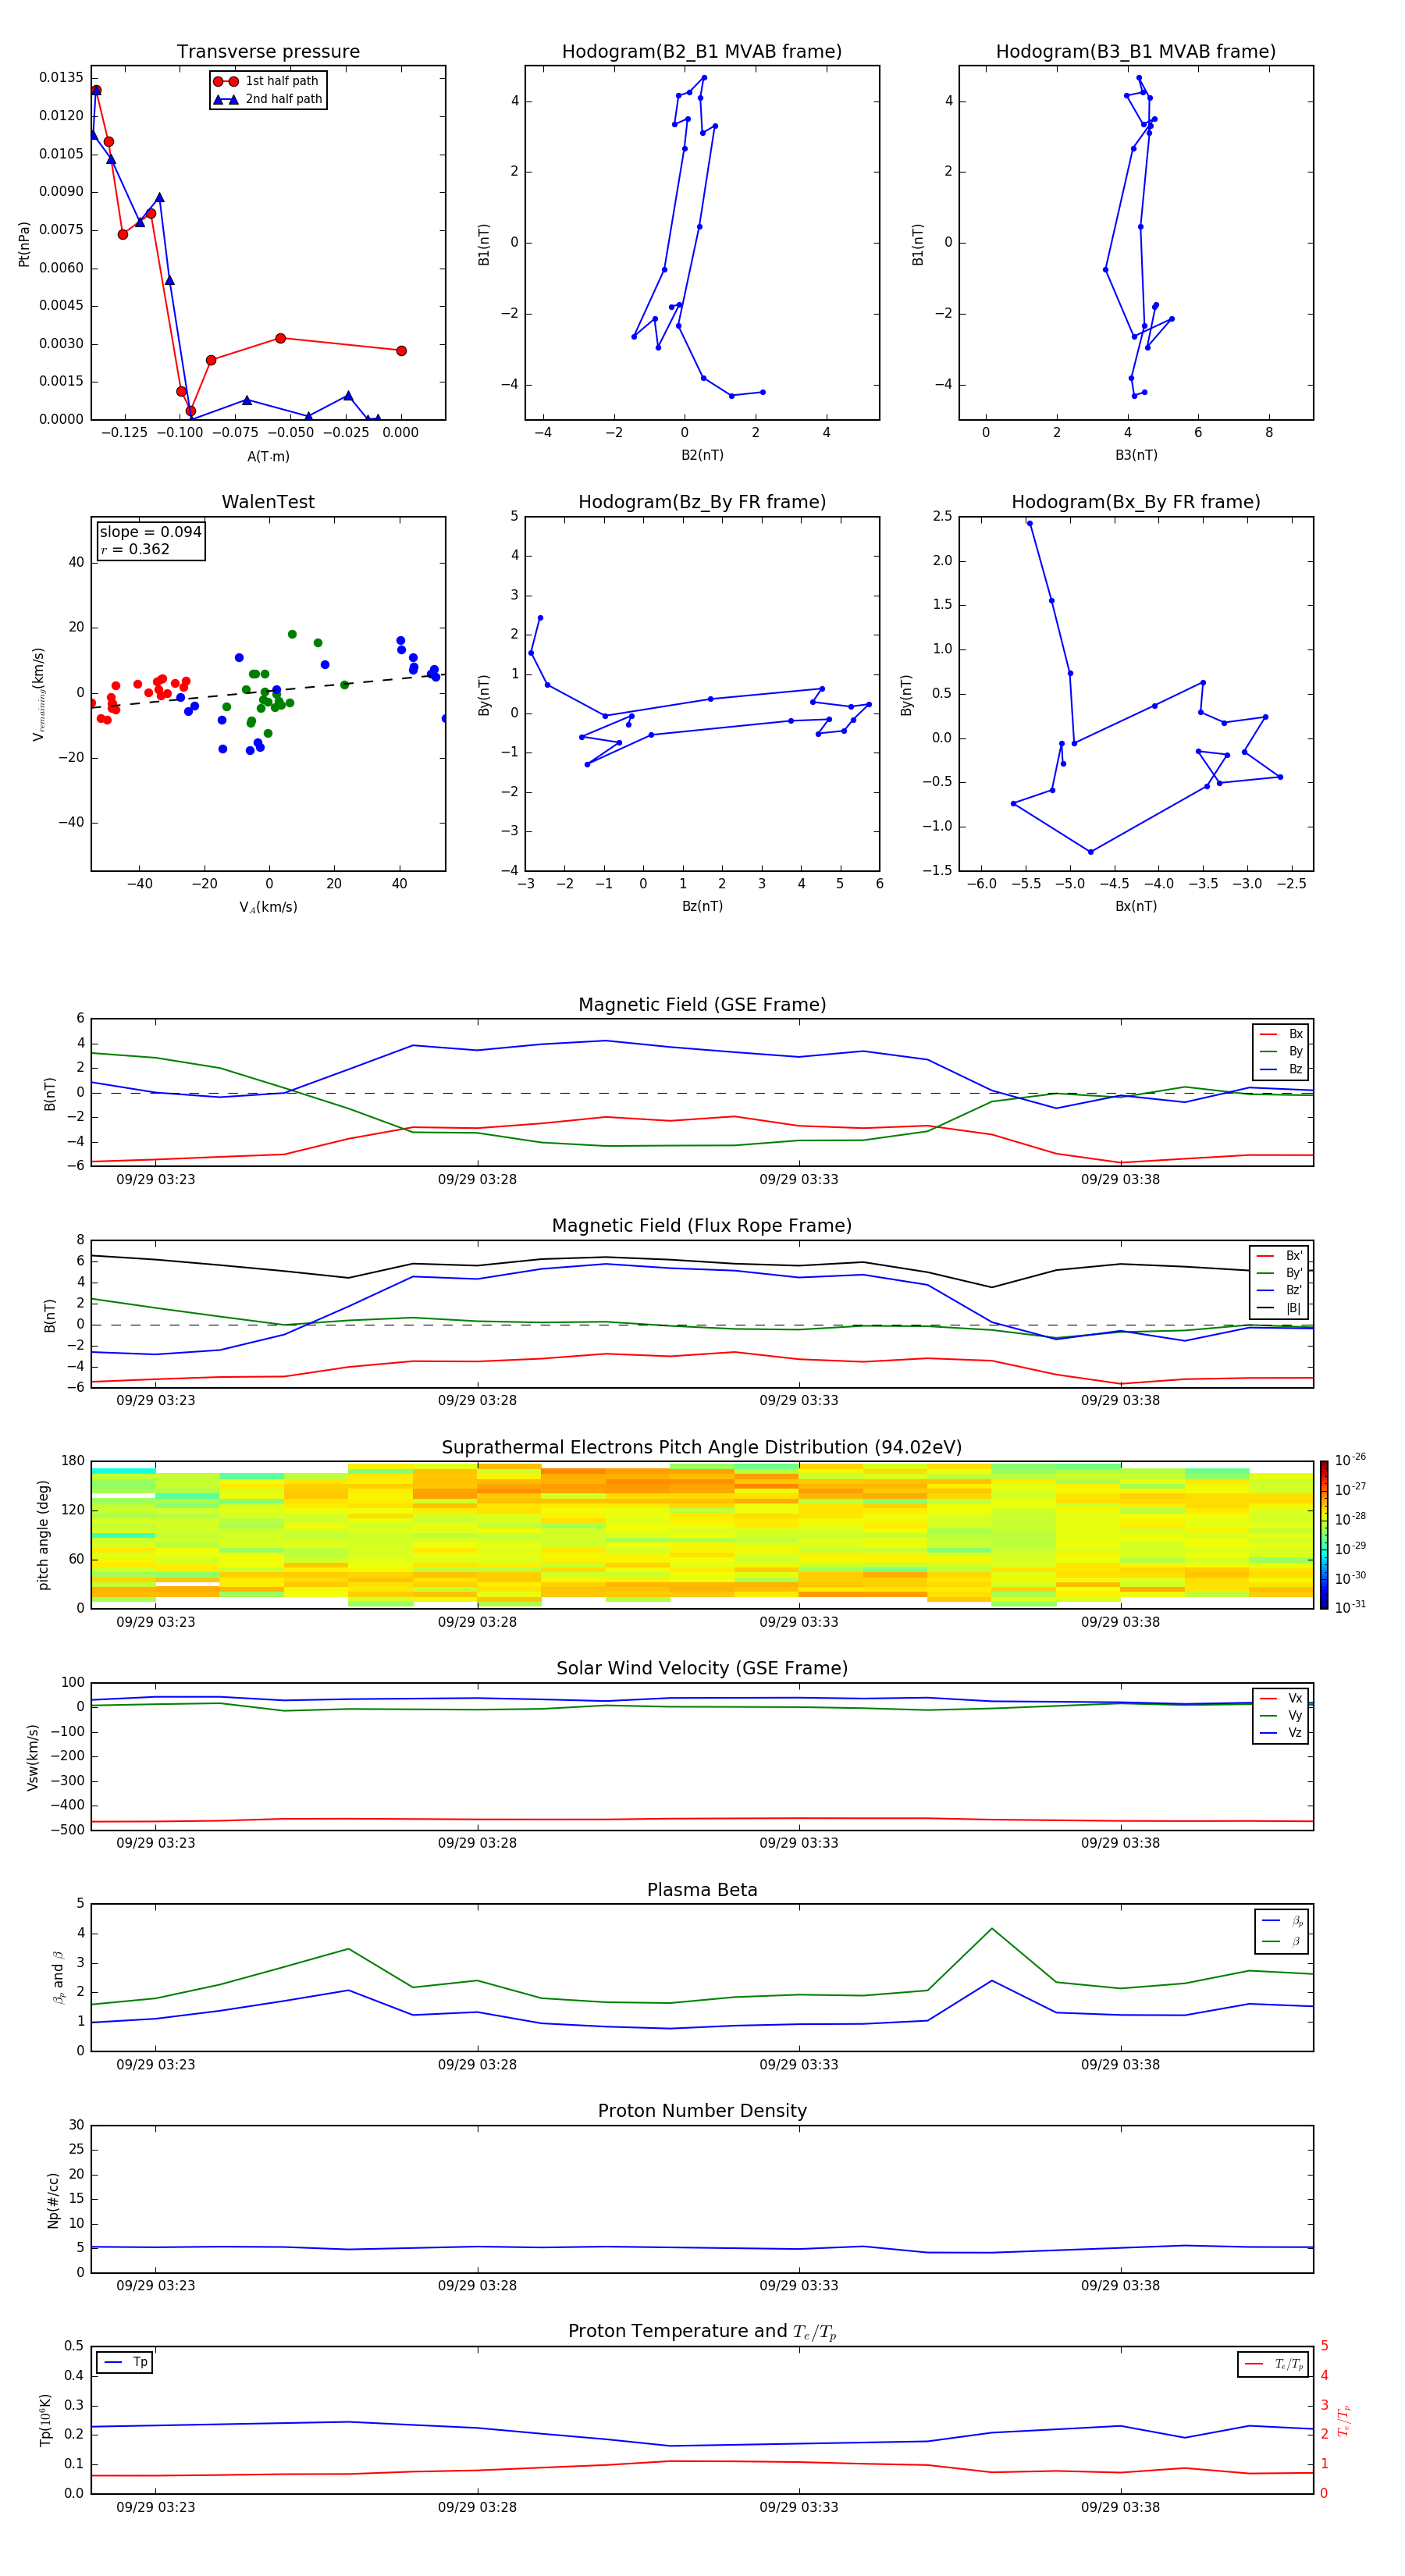
Task: Click the 'A(T·m)' x-axis label
Action: [x=268, y=457]
